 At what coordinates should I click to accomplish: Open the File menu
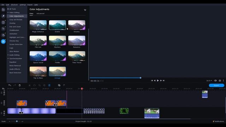[x=3, y=5]
